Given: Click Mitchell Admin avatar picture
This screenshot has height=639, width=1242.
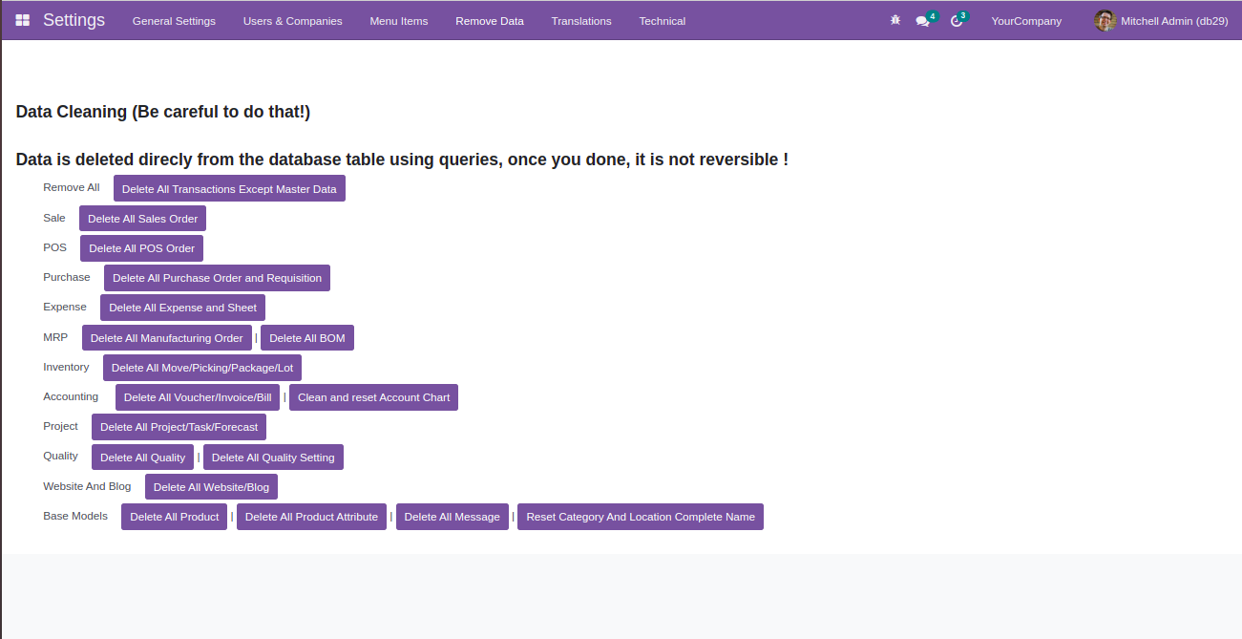Looking at the screenshot, I should (1105, 20).
